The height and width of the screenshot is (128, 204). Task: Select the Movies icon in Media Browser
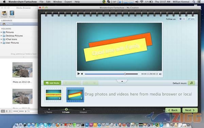12,14
